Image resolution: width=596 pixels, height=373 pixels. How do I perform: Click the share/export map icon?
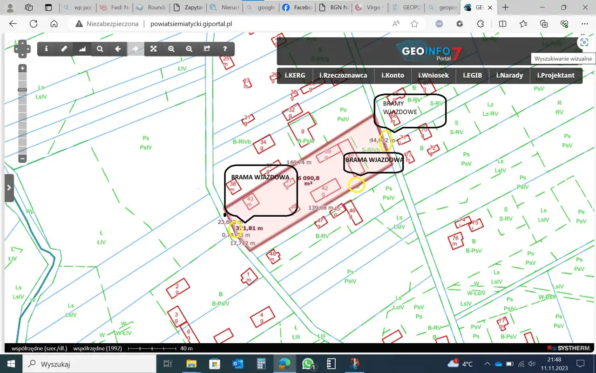click(207, 49)
